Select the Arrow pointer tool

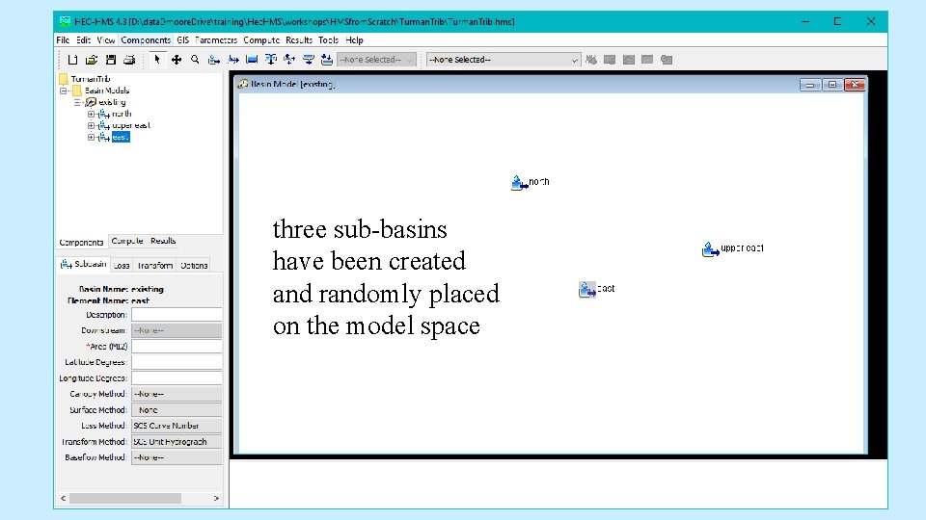pyautogui.click(x=157, y=60)
